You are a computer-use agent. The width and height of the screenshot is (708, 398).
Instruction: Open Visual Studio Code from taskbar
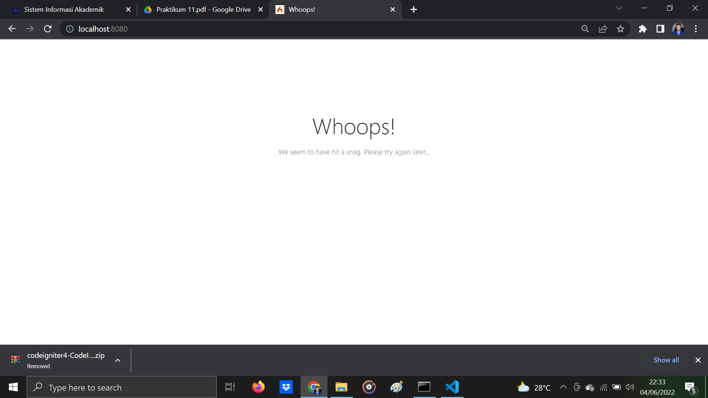(x=452, y=387)
